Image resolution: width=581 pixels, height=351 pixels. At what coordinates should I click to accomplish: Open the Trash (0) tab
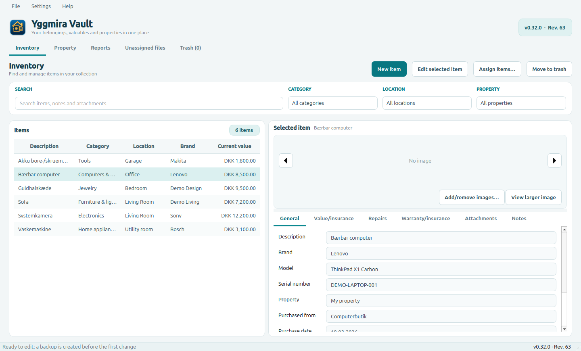190,48
